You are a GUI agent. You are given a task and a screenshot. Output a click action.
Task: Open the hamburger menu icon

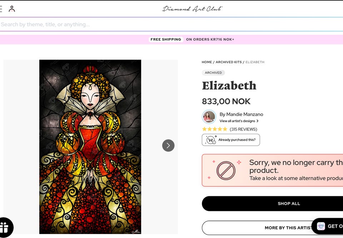[x=1, y=9]
